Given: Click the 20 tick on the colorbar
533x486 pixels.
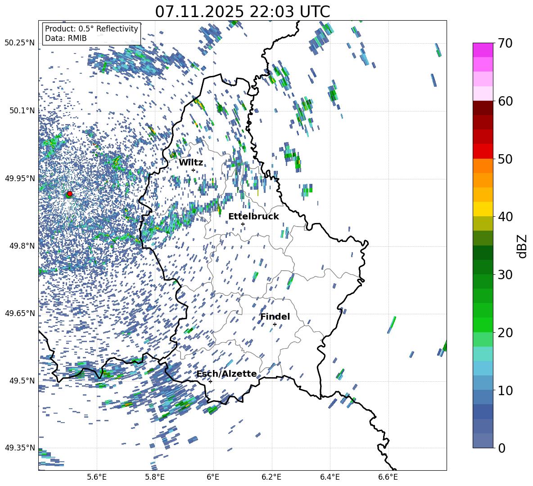Looking at the screenshot, I should (x=505, y=332).
